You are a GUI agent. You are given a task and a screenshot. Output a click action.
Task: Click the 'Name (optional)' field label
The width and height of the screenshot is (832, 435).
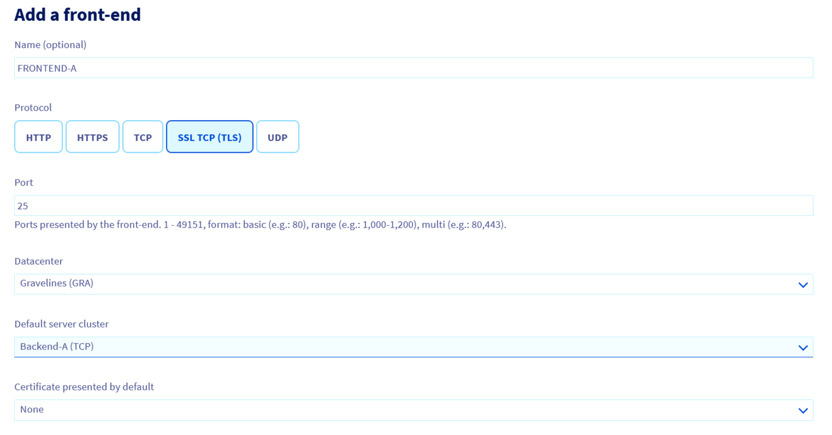pyautogui.click(x=51, y=45)
